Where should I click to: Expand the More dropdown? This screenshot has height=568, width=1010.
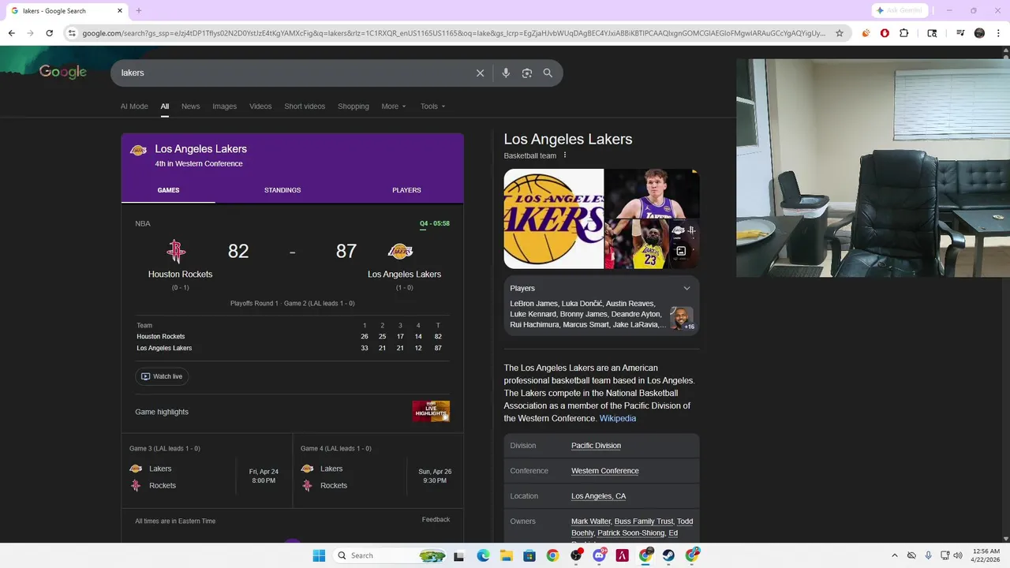coord(394,106)
